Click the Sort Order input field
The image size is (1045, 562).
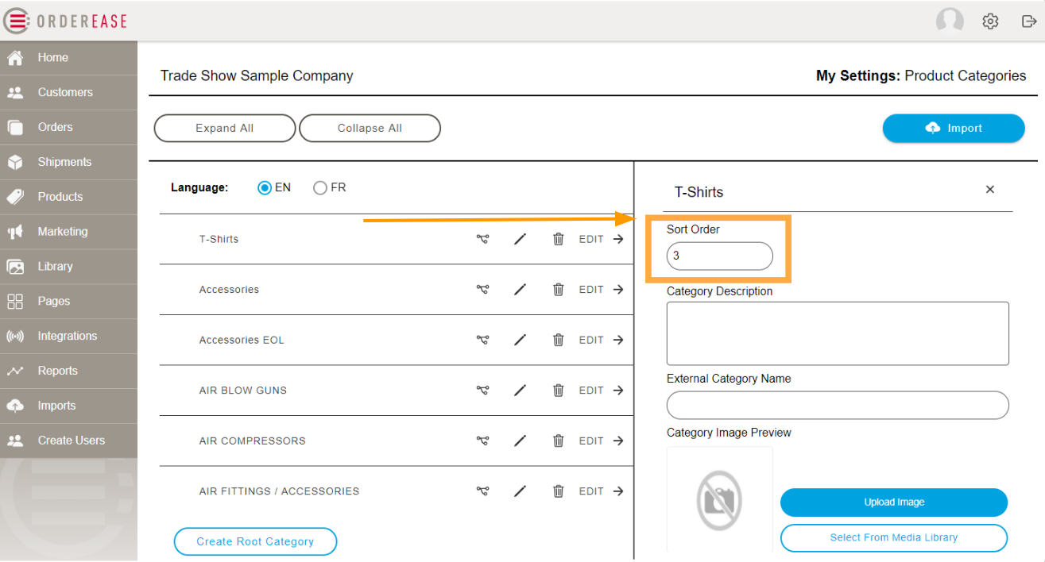(x=719, y=256)
